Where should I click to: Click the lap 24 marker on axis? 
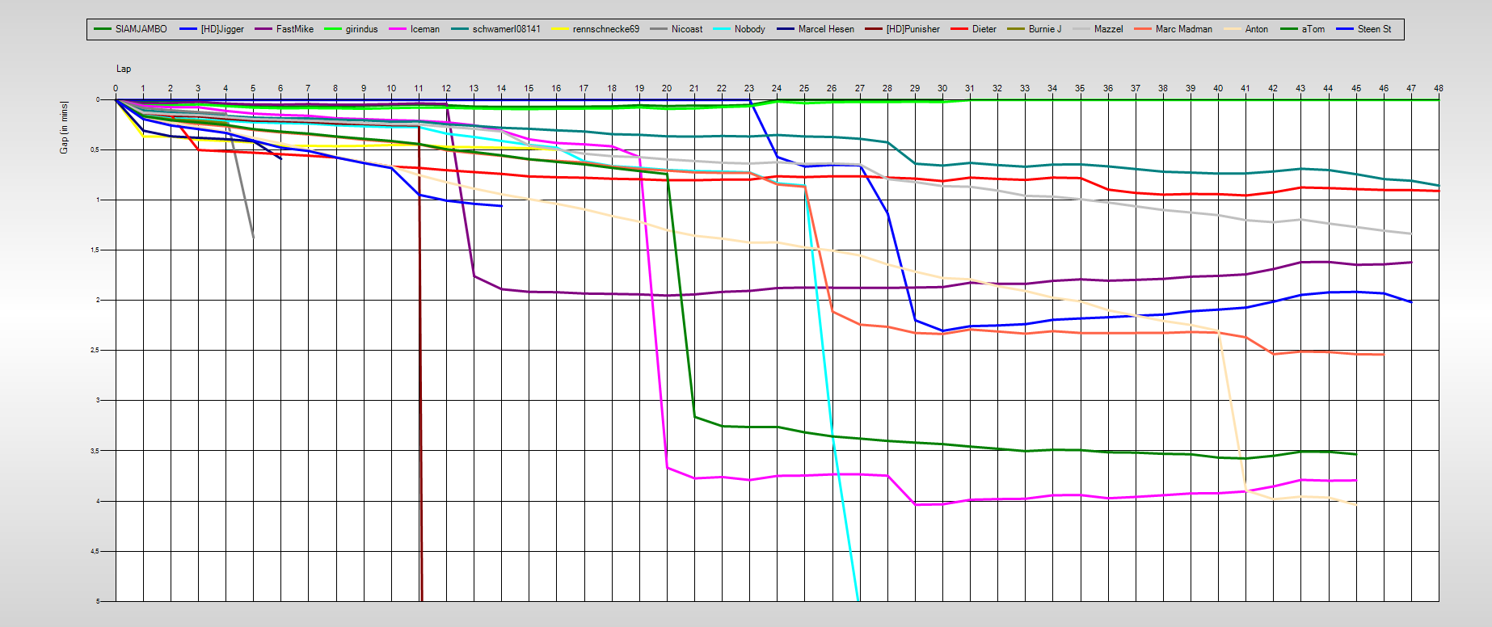pyautogui.click(x=777, y=88)
